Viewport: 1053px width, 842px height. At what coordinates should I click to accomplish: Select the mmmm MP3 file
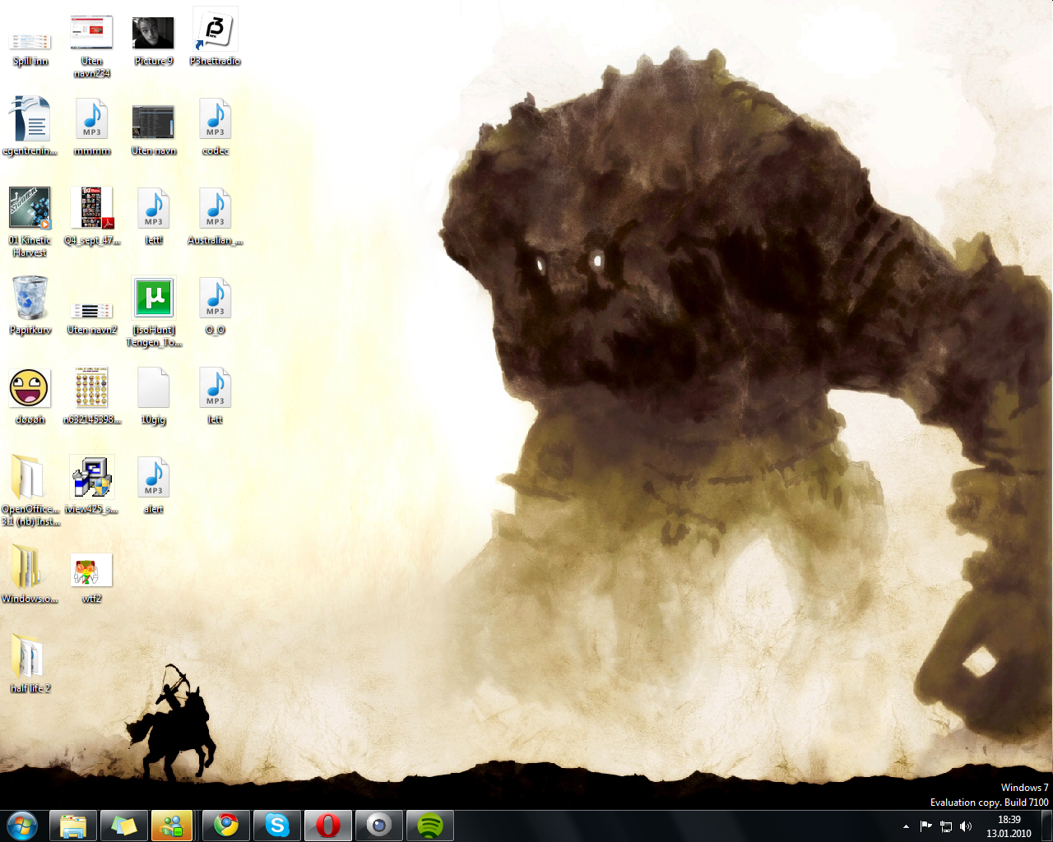coord(92,126)
